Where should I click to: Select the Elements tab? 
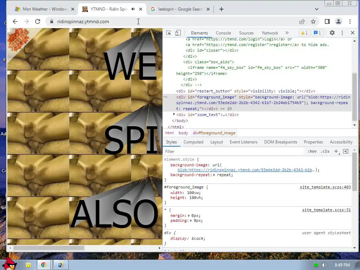point(199,33)
